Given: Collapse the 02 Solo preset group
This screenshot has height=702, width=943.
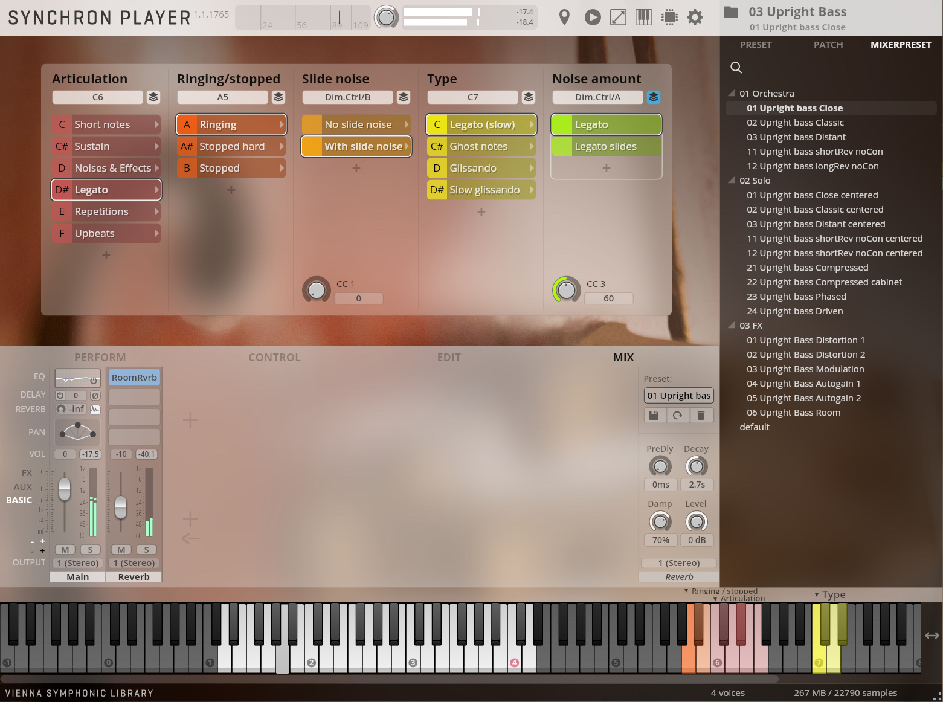Looking at the screenshot, I should click(731, 180).
